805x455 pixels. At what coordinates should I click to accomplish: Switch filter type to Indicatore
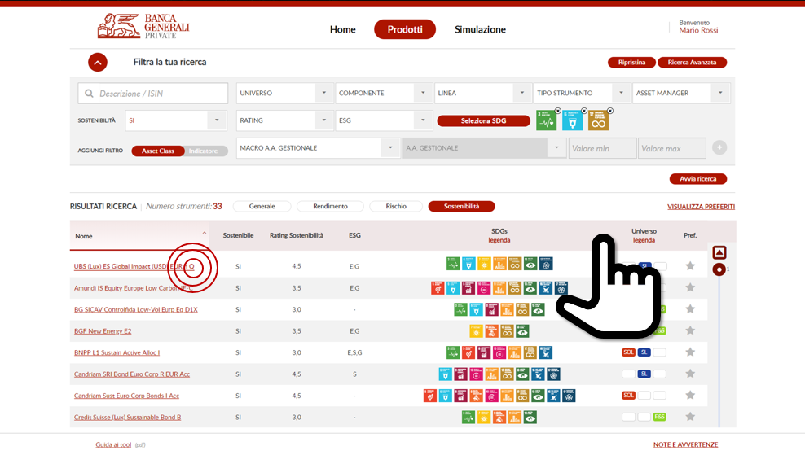204,151
